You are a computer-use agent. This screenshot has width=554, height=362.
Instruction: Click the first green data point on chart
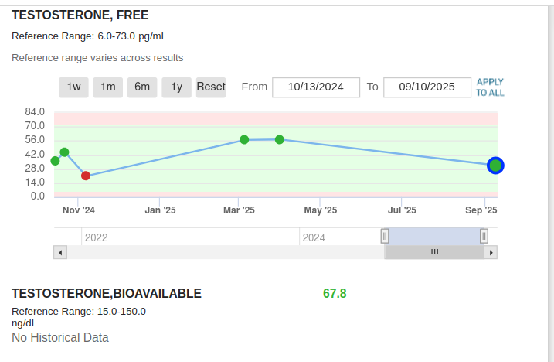tap(55, 161)
